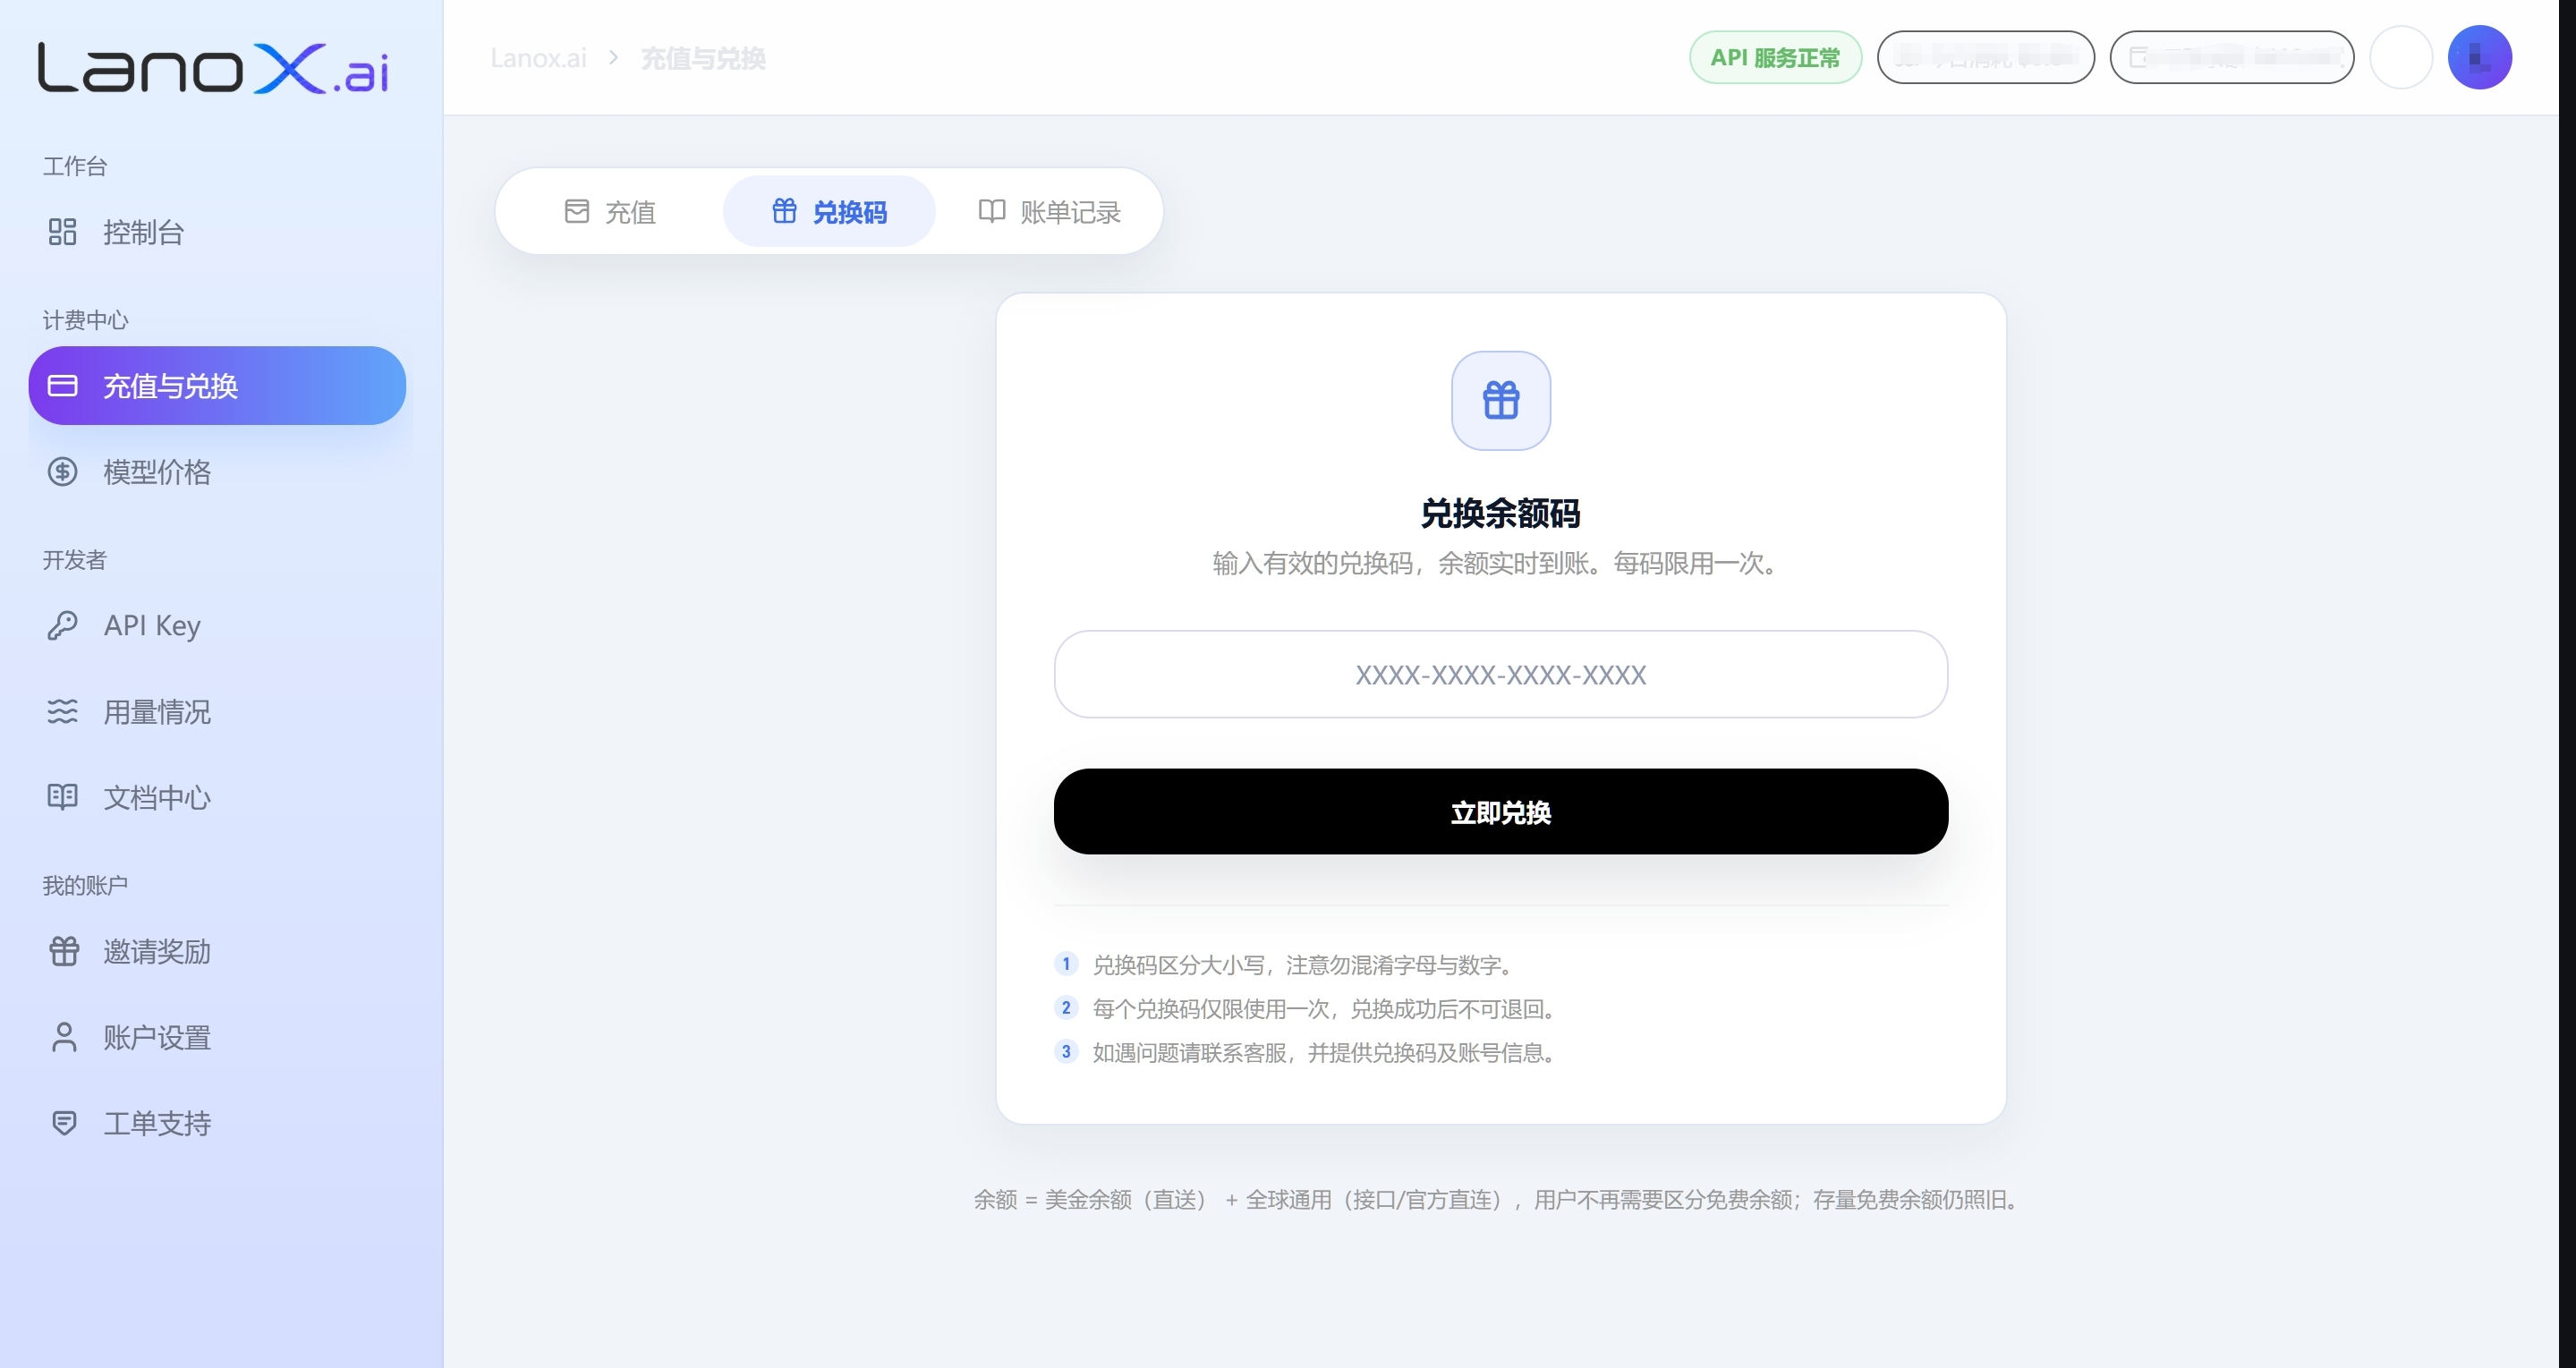
Task: Click the 邀请奖励 gift icon
Action: (64, 951)
